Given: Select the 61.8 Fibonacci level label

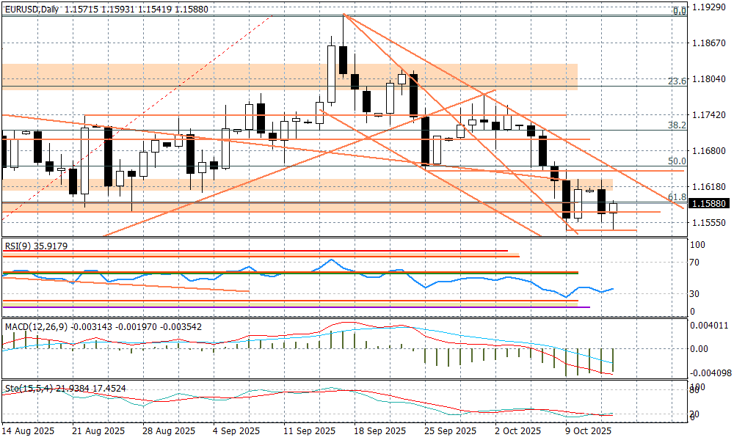Looking at the screenshot, I should (x=677, y=197).
